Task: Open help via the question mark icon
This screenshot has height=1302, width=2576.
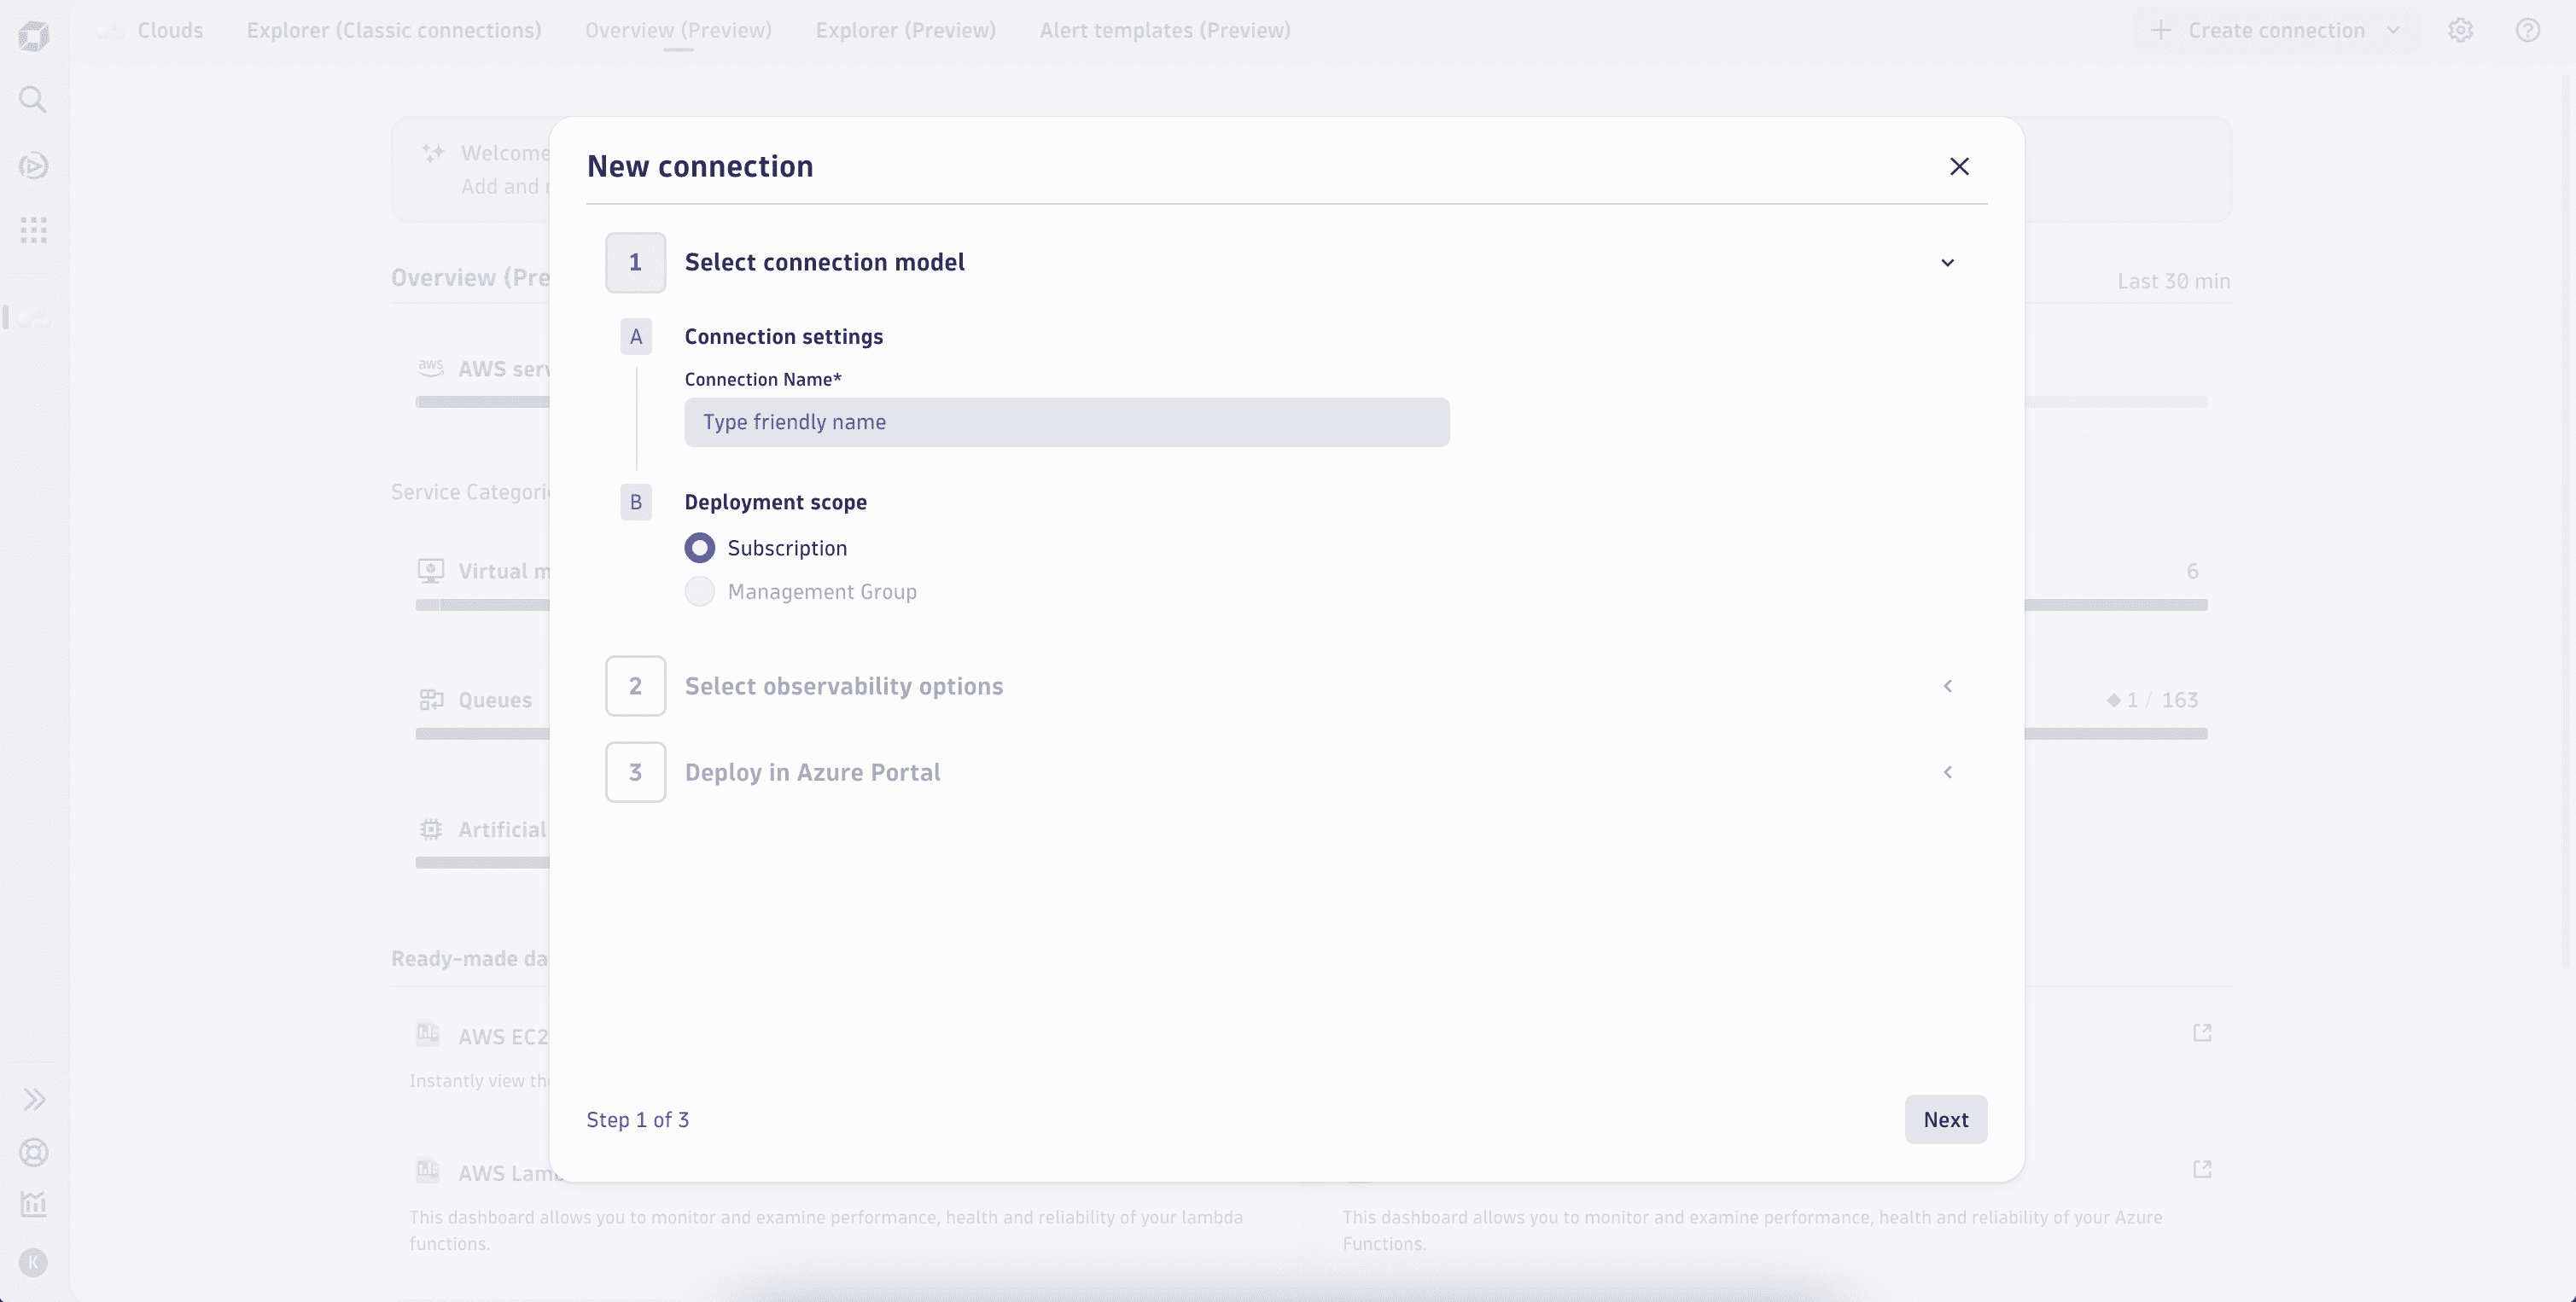Action: [2528, 30]
